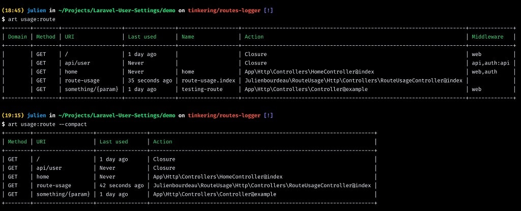Click '42 seconds ago' in the compact table
This screenshot has height=211, width=521.
[x=122, y=186]
